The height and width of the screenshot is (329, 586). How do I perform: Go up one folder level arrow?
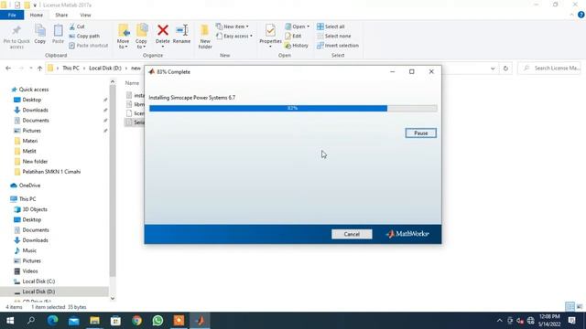39,69
